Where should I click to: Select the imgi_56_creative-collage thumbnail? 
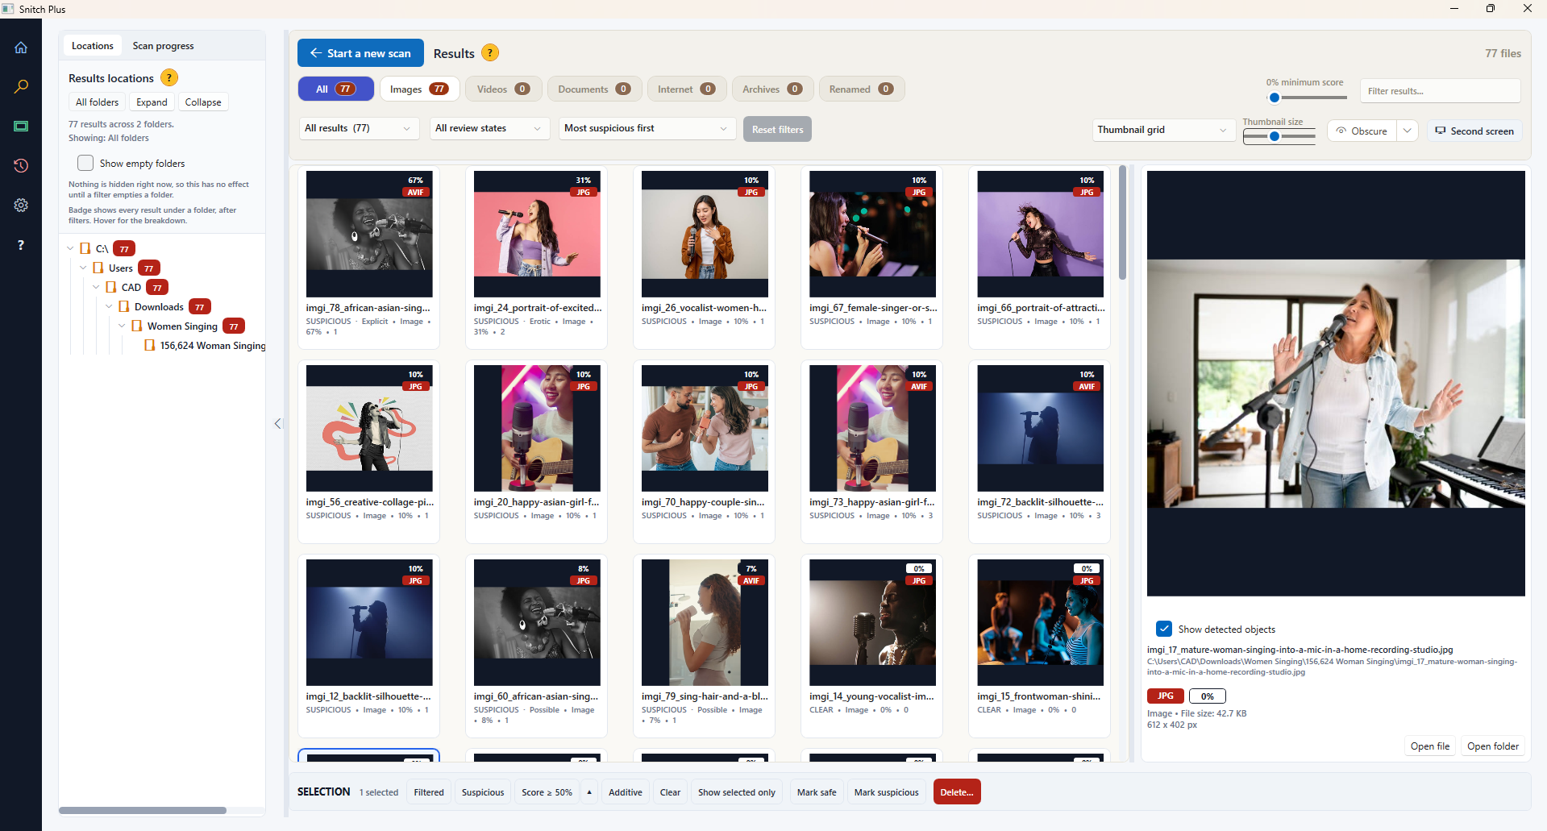click(x=369, y=428)
